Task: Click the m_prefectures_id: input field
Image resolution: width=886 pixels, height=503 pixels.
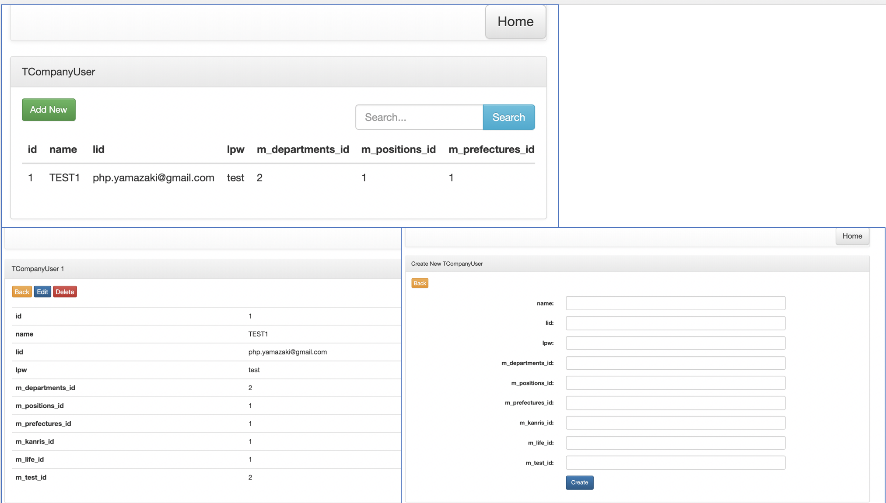Action: click(675, 403)
